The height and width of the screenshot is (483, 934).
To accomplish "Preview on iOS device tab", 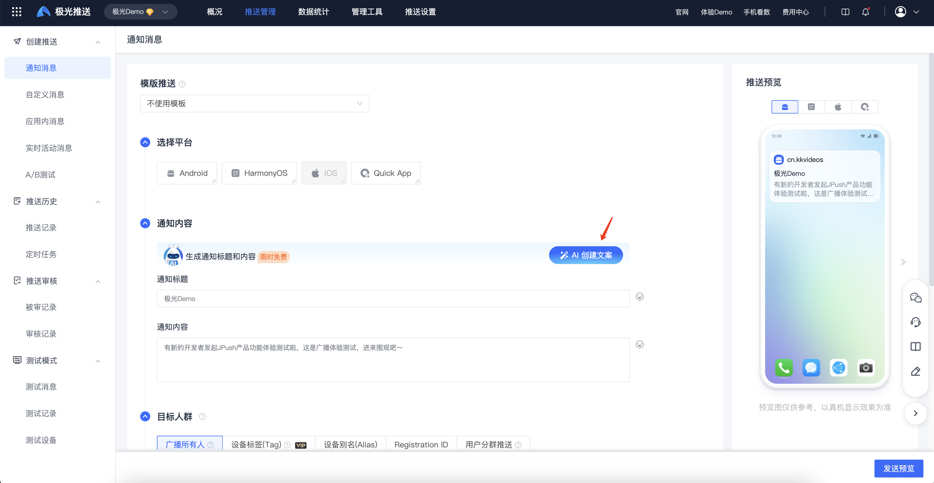I will tap(838, 107).
